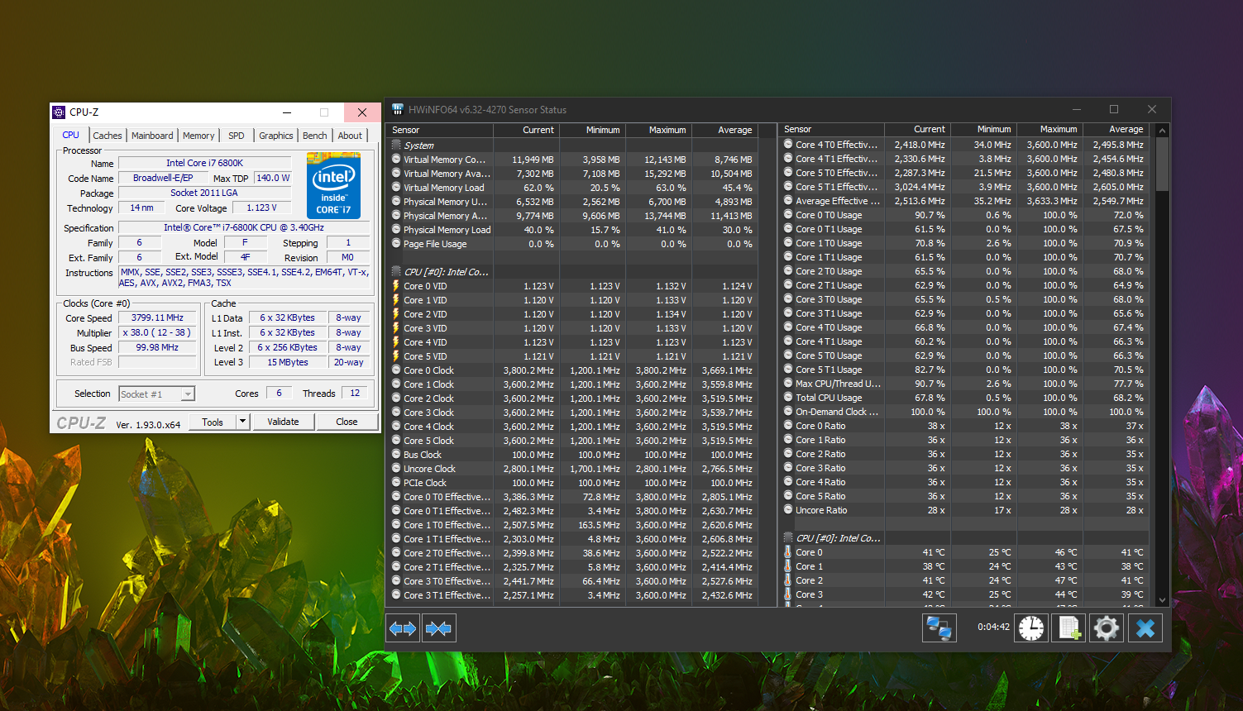The image size is (1243, 711).
Task: Click the log file icon with plus
Action: (x=1069, y=627)
